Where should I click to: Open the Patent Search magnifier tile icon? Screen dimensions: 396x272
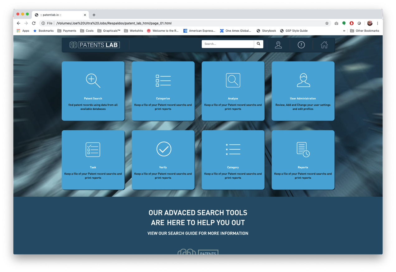click(x=93, y=80)
